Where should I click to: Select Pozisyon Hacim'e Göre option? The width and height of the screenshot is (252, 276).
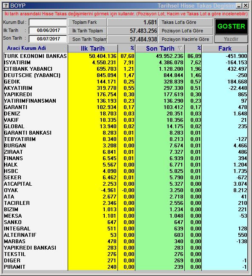(x=186, y=39)
